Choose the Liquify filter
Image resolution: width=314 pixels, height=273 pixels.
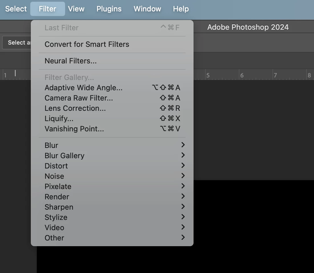pos(112,119)
